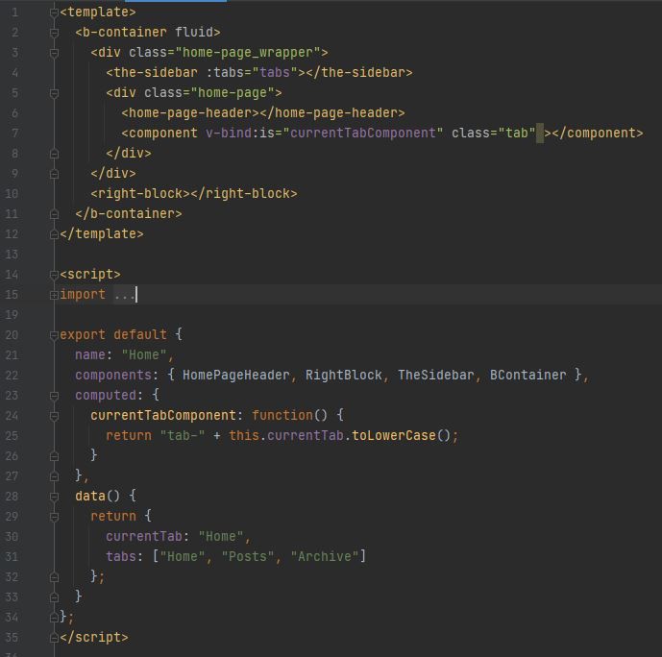
Task: Click line number 7 in the gutter
Action: pos(14,134)
